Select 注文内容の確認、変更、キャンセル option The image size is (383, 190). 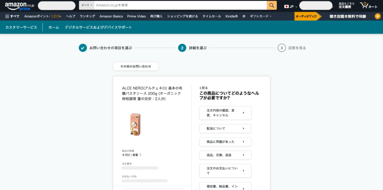(225, 113)
